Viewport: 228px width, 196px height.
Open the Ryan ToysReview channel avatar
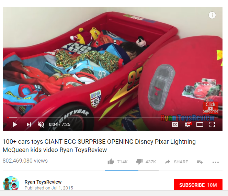[x=11, y=184]
